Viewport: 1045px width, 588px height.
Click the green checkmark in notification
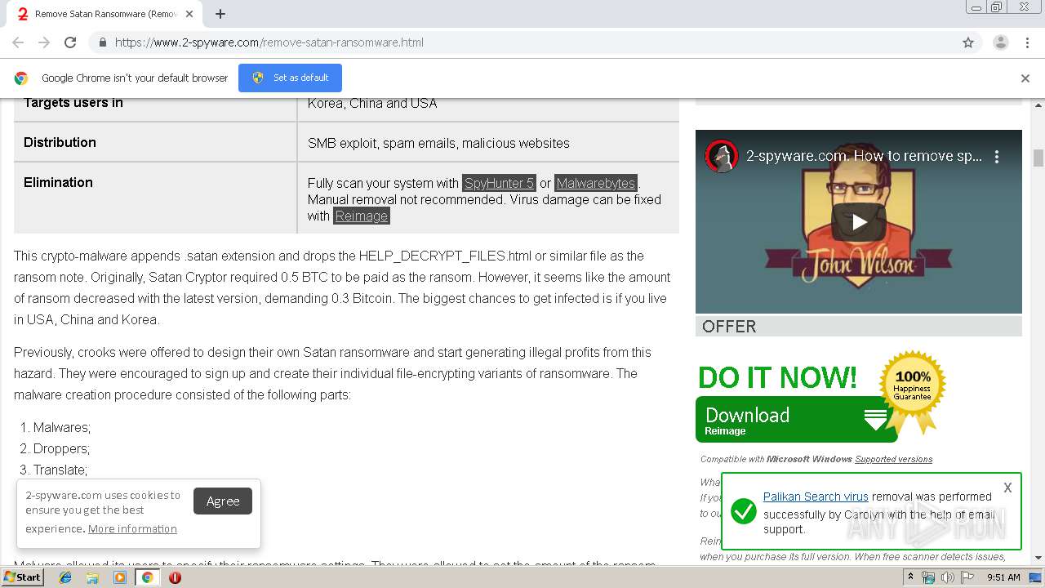743,512
